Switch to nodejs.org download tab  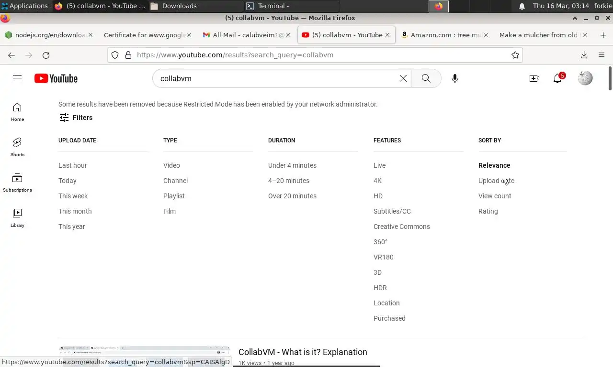[x=48, y=35]
